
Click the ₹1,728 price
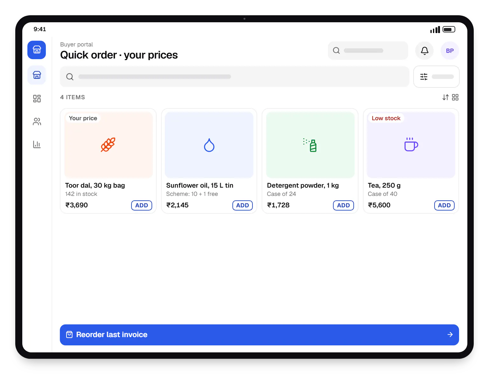[x=278, y=205]
